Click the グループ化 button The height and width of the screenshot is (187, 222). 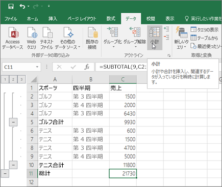tap(112, 38)
